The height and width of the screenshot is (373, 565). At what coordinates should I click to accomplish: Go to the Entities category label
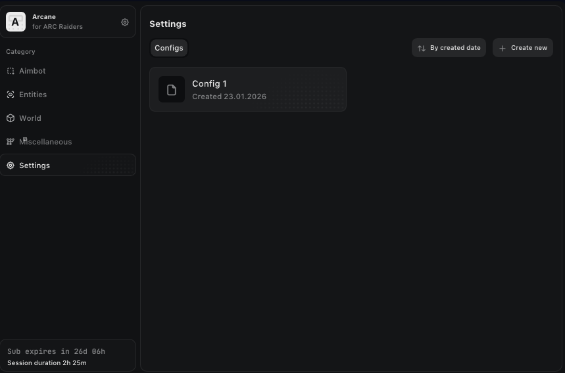tap(33, 95)
